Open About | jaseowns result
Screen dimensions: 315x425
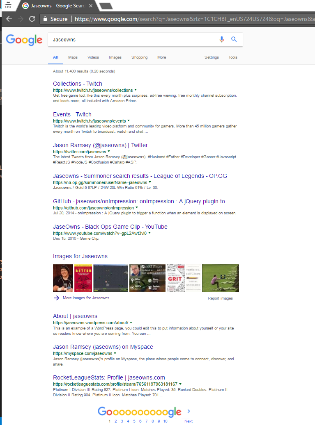[75, 316]
